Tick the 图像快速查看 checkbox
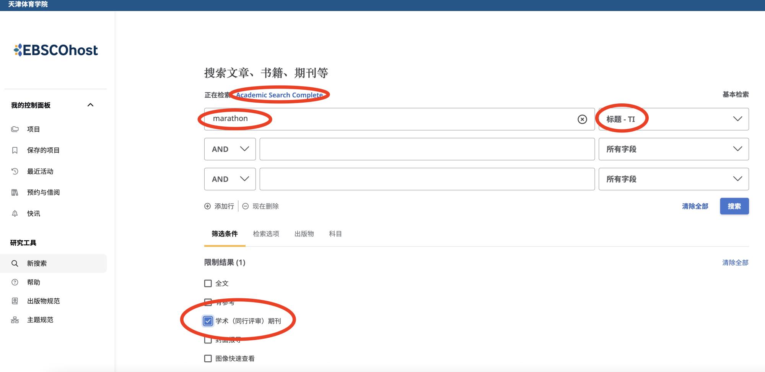 208,359
